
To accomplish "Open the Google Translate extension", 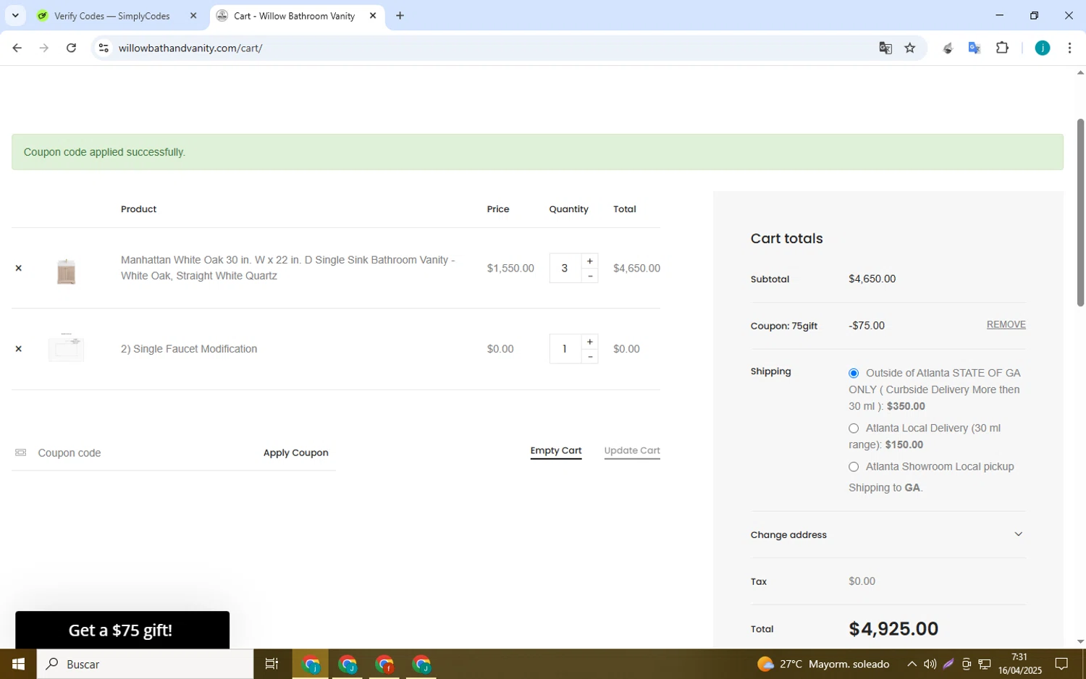I will click(x=975, y=48).
